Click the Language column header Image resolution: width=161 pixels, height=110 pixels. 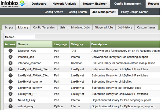[60, 44]
